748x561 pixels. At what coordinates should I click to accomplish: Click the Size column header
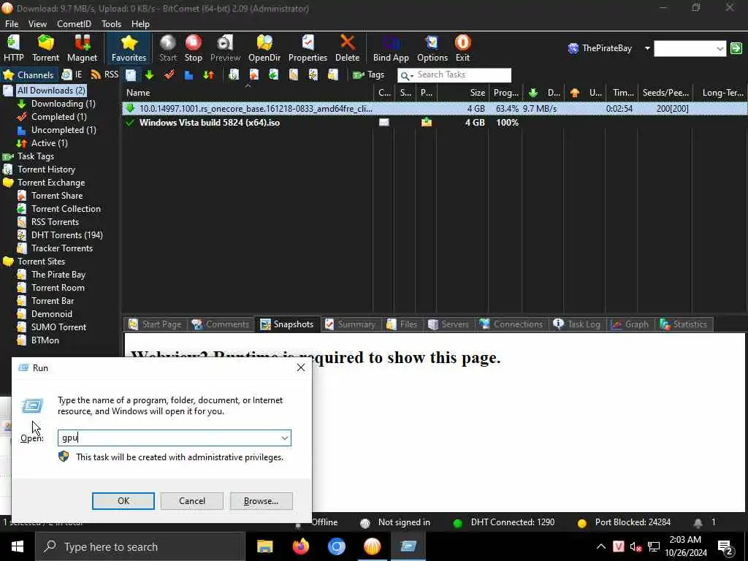click(x=462, y=93)
